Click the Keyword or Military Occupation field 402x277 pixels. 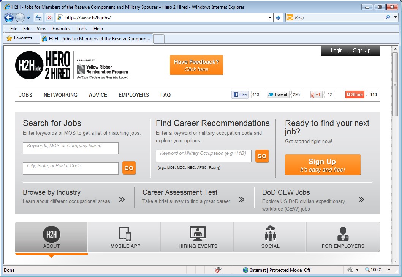pos(204,156)
